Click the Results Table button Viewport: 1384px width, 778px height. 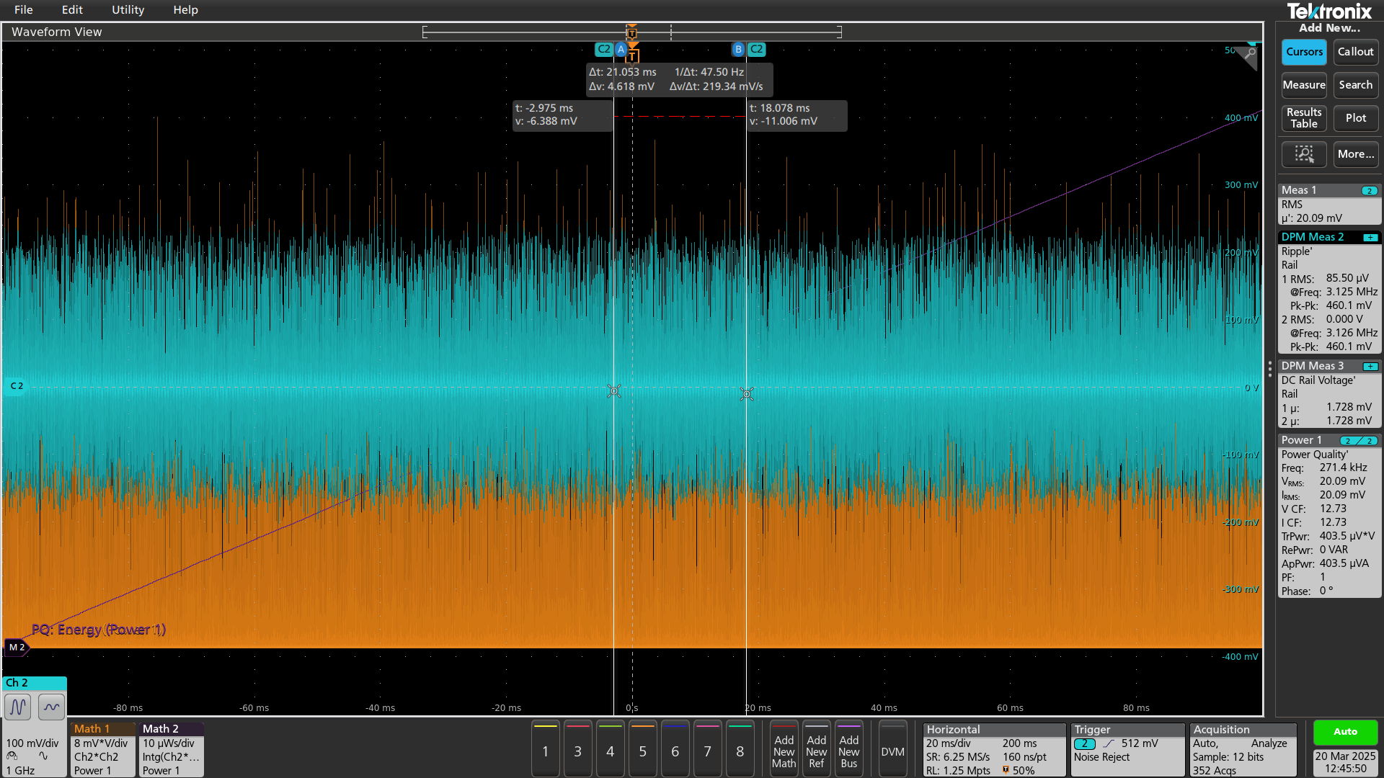pos(1303,118)
